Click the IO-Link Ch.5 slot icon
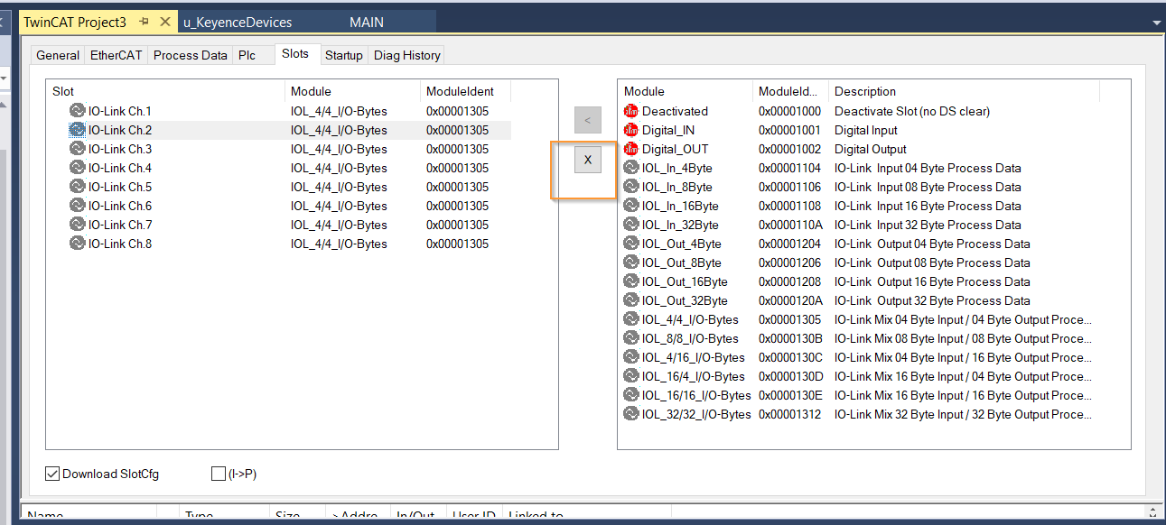 point(77,187)
